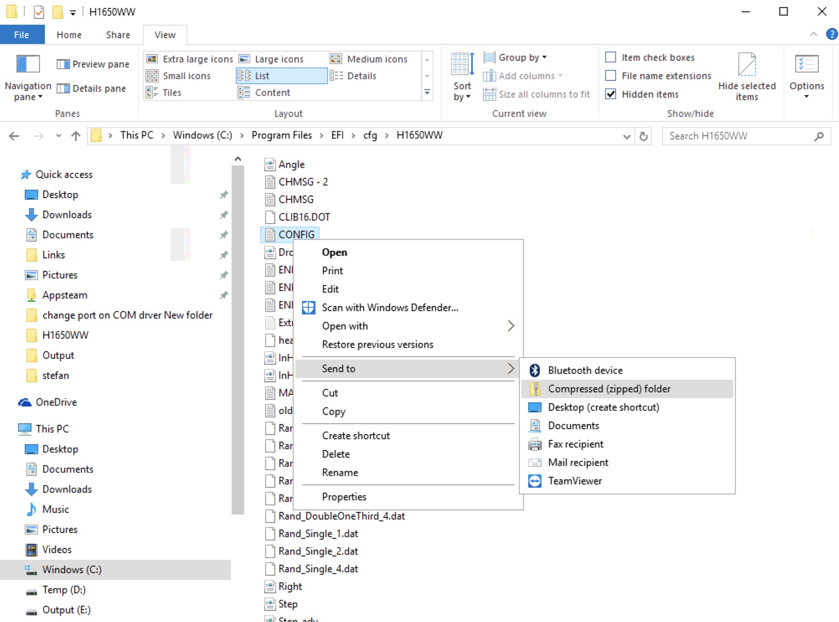Select Rand_DoubleOneThird_4.dat file

(336, 516)
